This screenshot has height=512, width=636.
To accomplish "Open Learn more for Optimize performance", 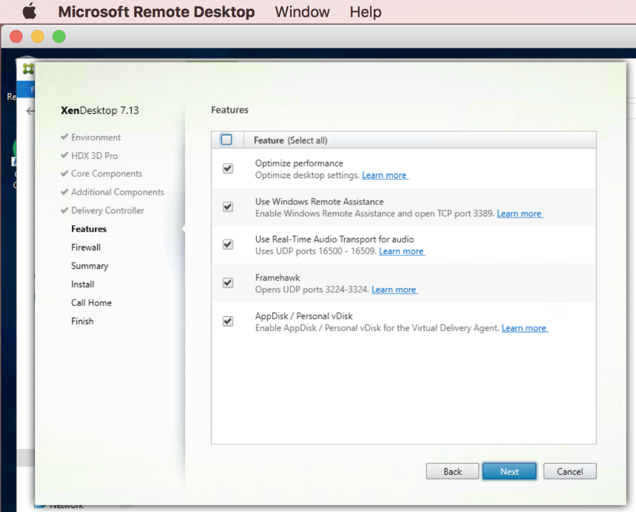I will (x=384, y=175).
